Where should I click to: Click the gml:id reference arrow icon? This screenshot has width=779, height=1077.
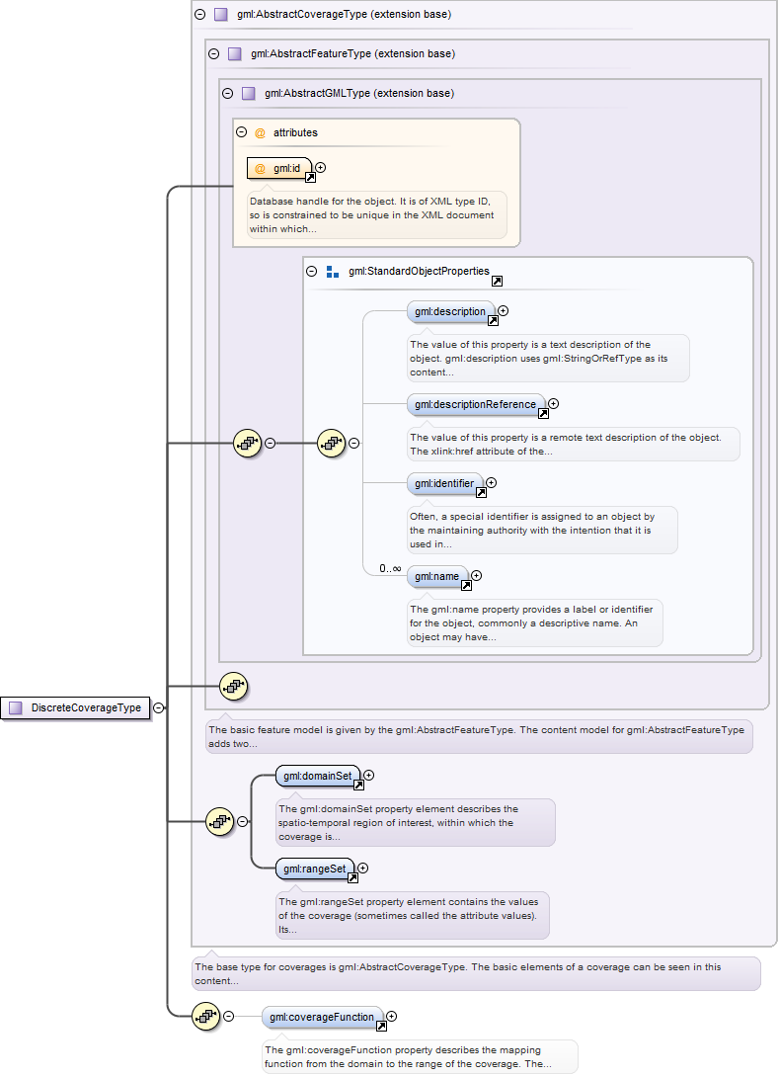(x=310, y=177)
